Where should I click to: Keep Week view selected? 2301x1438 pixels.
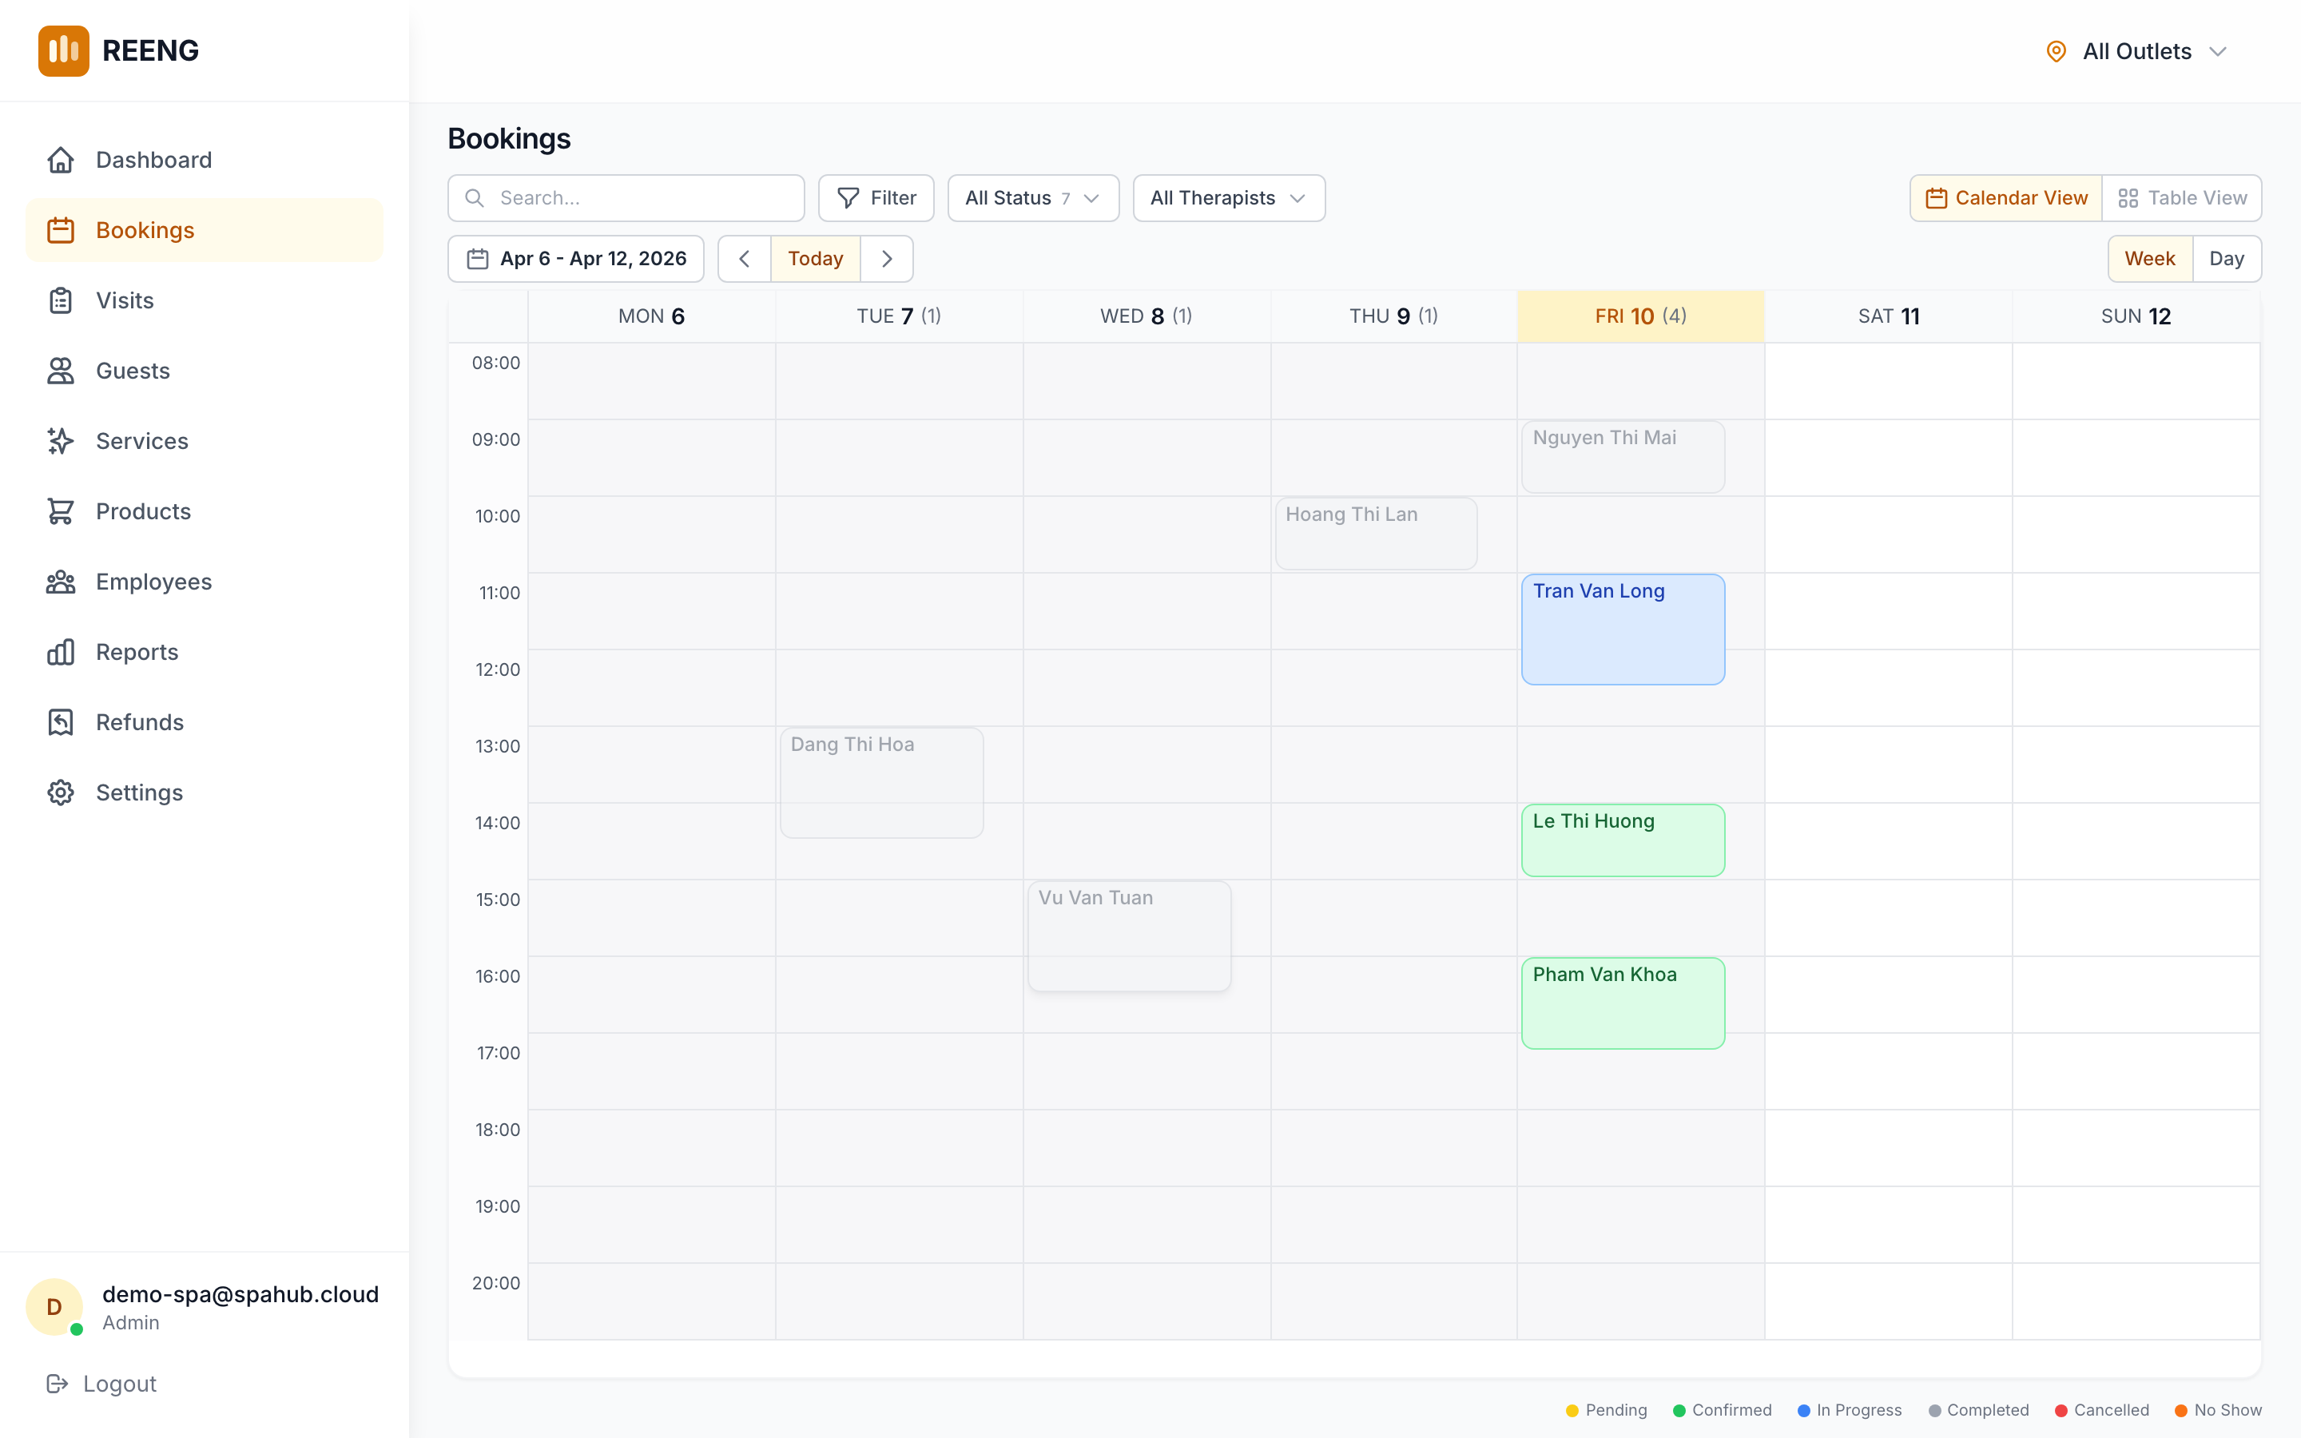(x=2150, y=258)
